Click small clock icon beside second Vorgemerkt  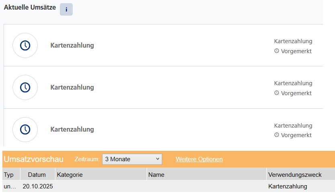pyautogui.click(x=276, y=93)
